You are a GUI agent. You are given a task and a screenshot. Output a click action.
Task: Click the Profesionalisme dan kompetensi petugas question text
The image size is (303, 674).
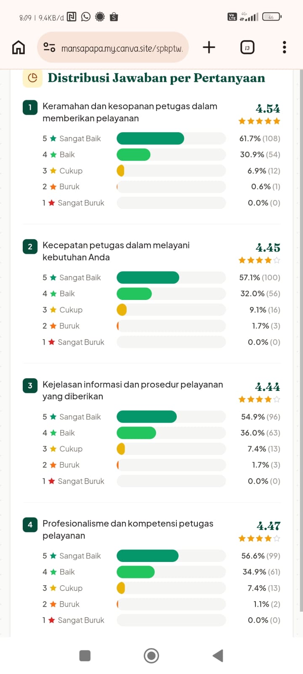(x=128, y=530)
